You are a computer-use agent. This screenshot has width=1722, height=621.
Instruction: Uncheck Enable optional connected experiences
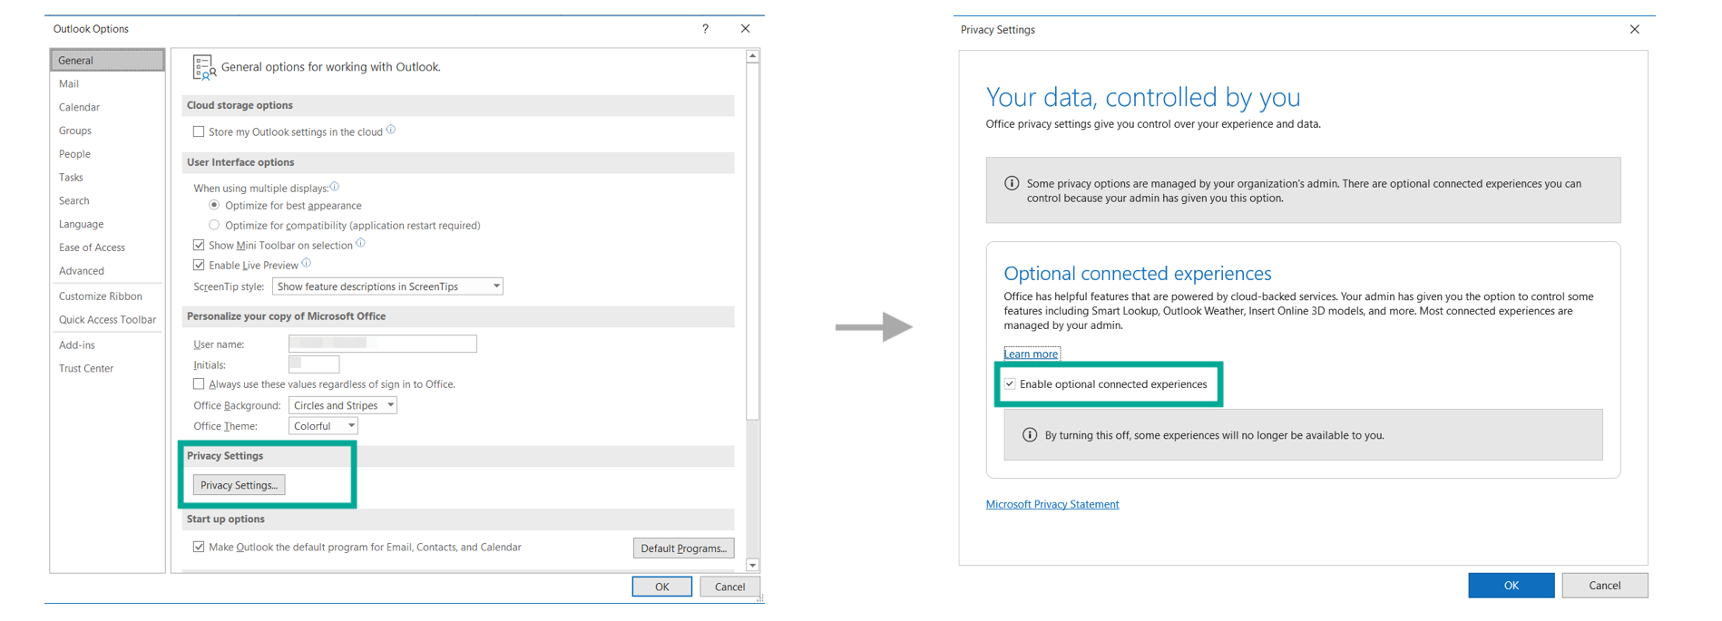coord(1010,384)
